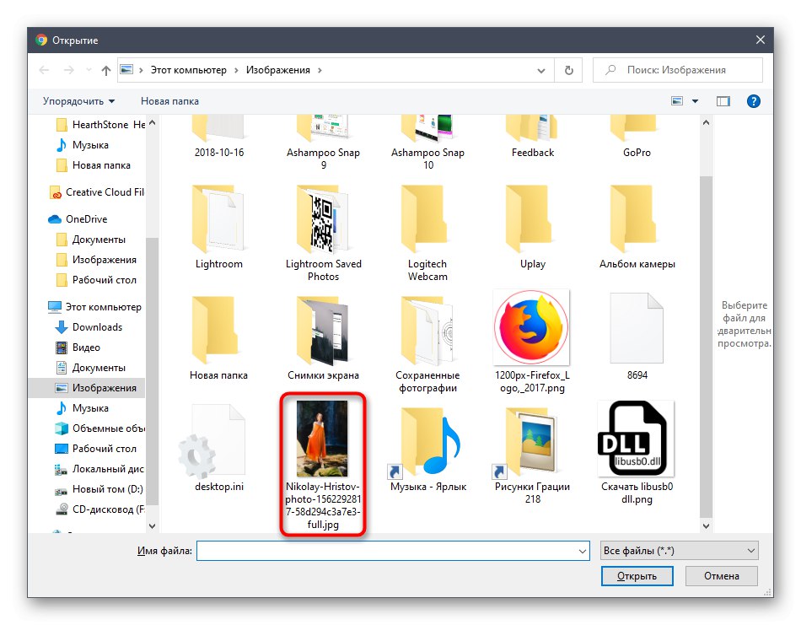Open the Ashampoo Snap 9 folder
This screenshot has width=801, height=625.
click(x=323, y=143)
